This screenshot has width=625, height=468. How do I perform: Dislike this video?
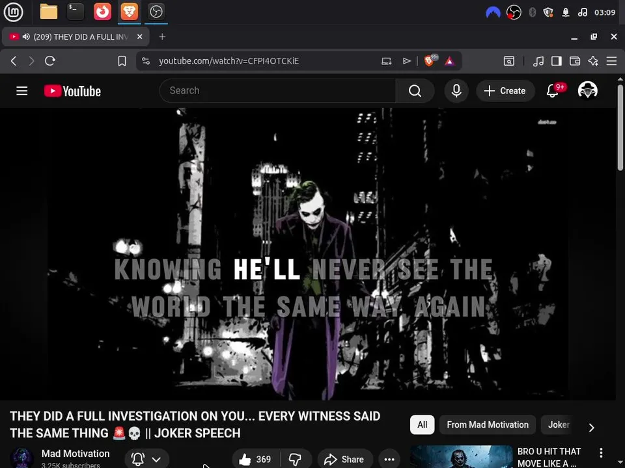(296, 460)
